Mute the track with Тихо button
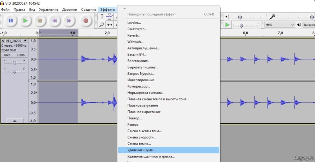The width and height of the screenshot is (315, 162). pos(7,55)
